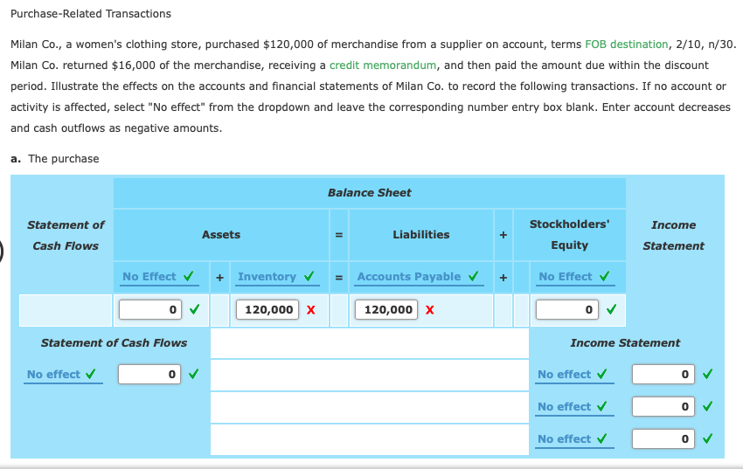Click the green check beside Stockholders' Equity amount

[x=611, y=309]
